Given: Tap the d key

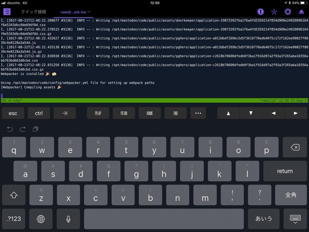Looking at the screenshot, I should click(x=81, y=171).
